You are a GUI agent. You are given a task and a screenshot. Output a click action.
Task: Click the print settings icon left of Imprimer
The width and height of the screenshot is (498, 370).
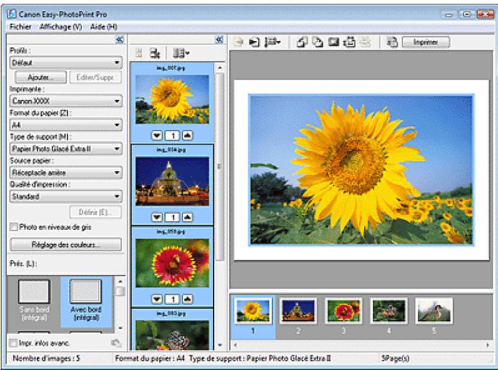(393, 42)
